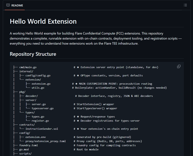Viewport: 193px width, 156px height.
Task: Click utils.go in the tree
Action: coord(38,88)
